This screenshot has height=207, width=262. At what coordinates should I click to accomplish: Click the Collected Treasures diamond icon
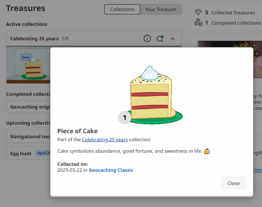pos(198,13)
